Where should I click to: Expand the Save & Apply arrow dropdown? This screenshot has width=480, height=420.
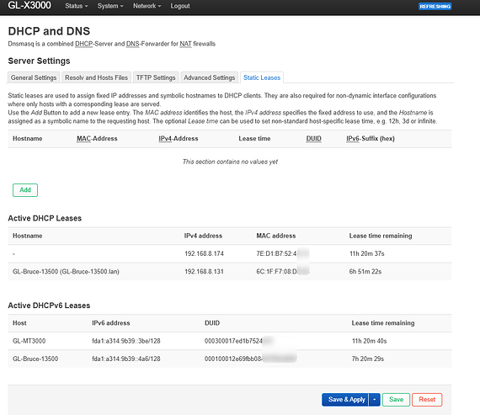pos(375,400)
